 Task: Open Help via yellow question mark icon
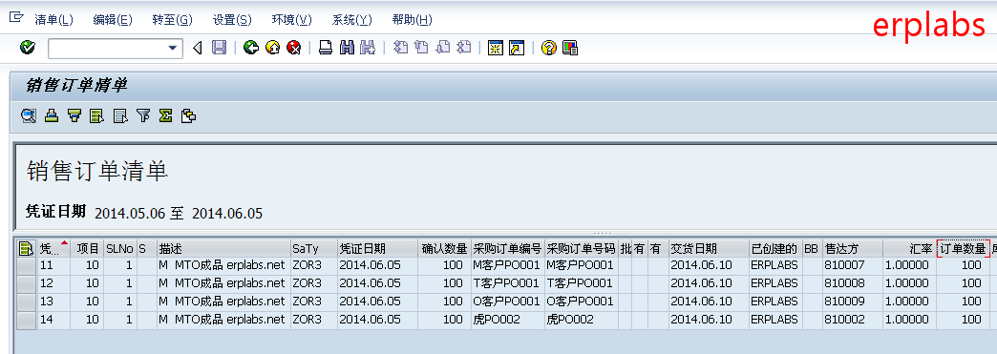click(x=549, y=48)
